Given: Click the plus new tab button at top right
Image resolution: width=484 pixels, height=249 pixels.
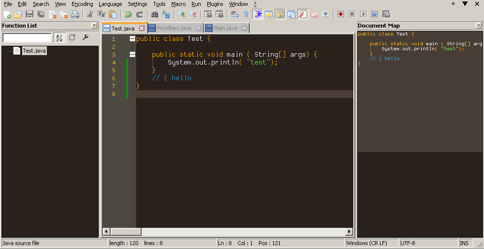Looking at the screenshot, I should pos(453,4).
